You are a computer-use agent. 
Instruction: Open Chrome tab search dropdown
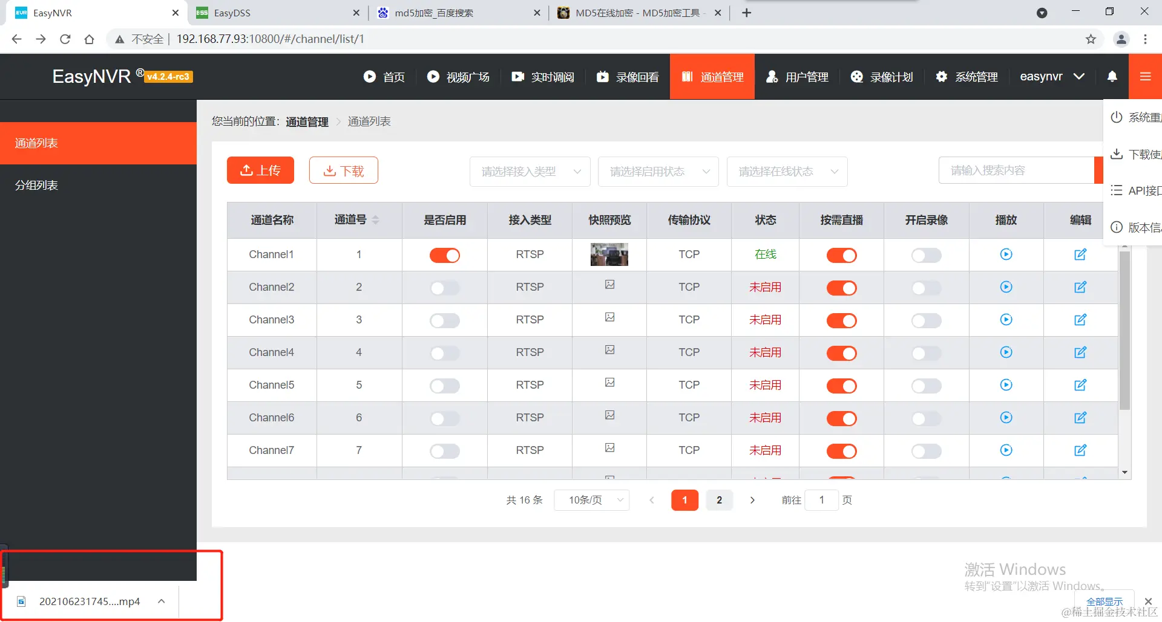pyautogui.click(x=1042, y=13)
